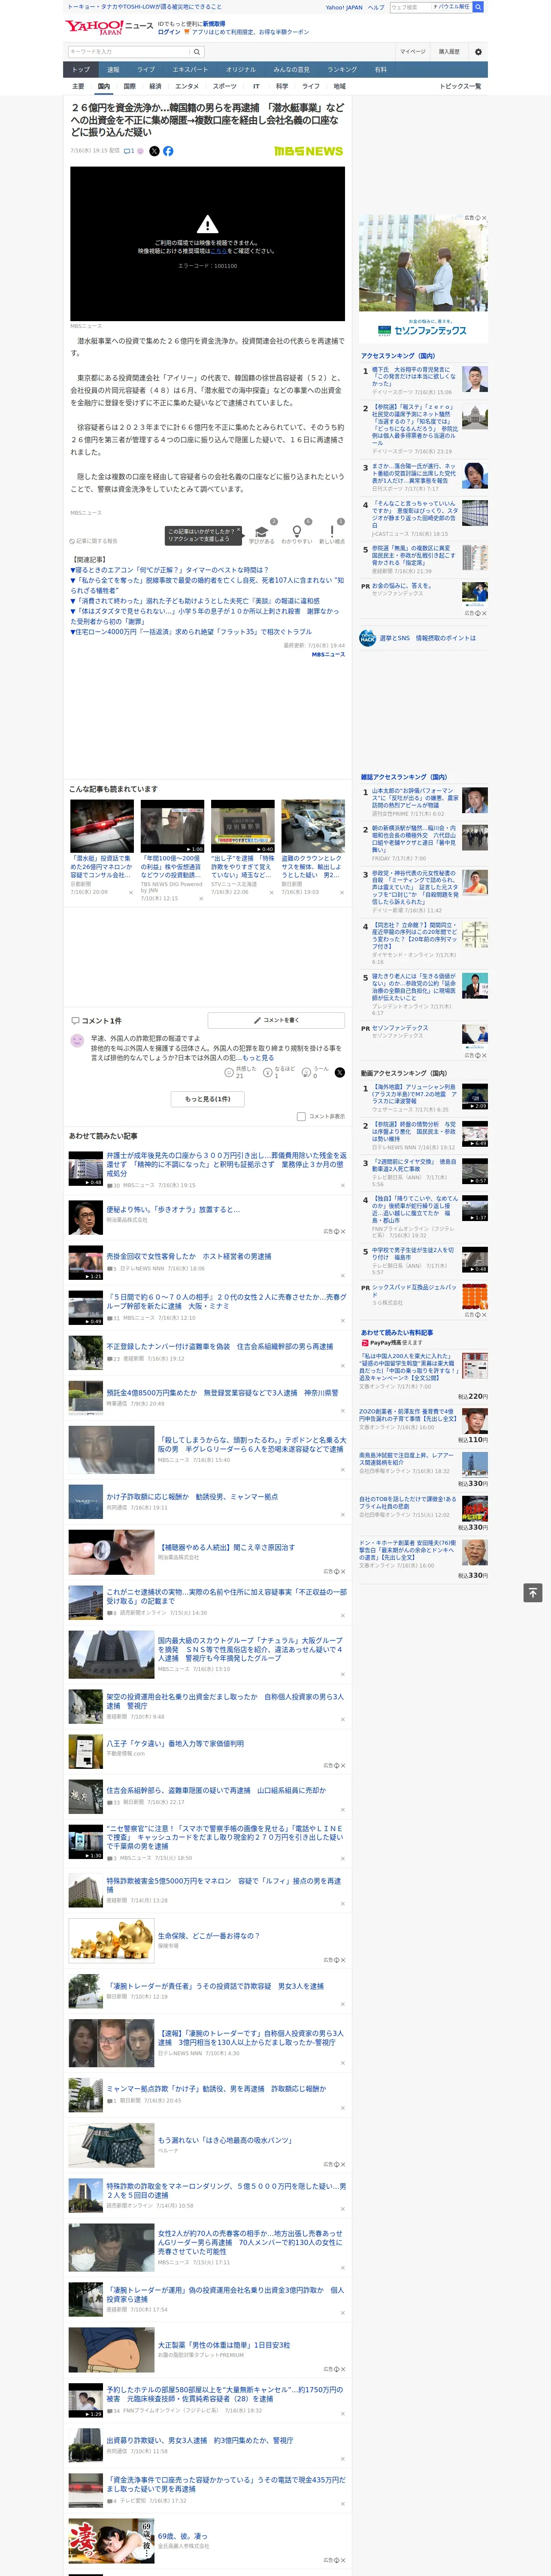Click the 新しい視点 reaction icon
The height and width of the screenshot is (2576, 551).
[332, 532]
